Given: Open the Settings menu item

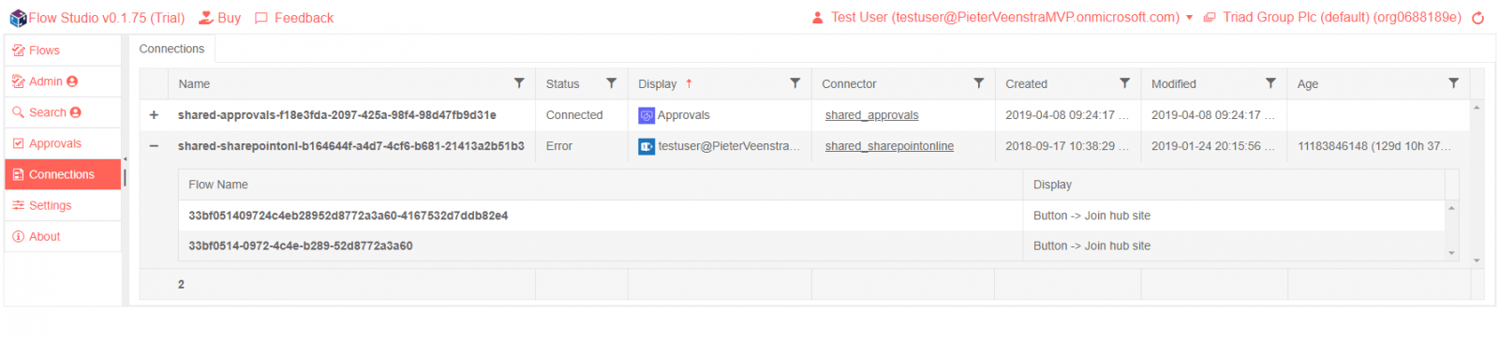Looking at the screenshot, I should (x=63, y=205).
